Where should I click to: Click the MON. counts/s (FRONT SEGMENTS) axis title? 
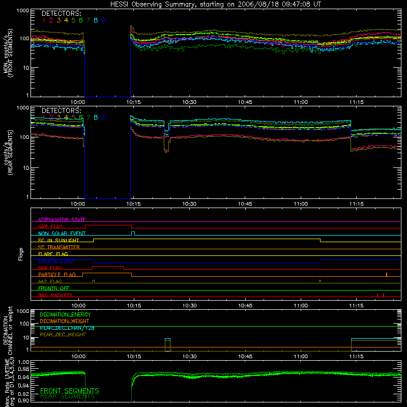pos(8,53)
